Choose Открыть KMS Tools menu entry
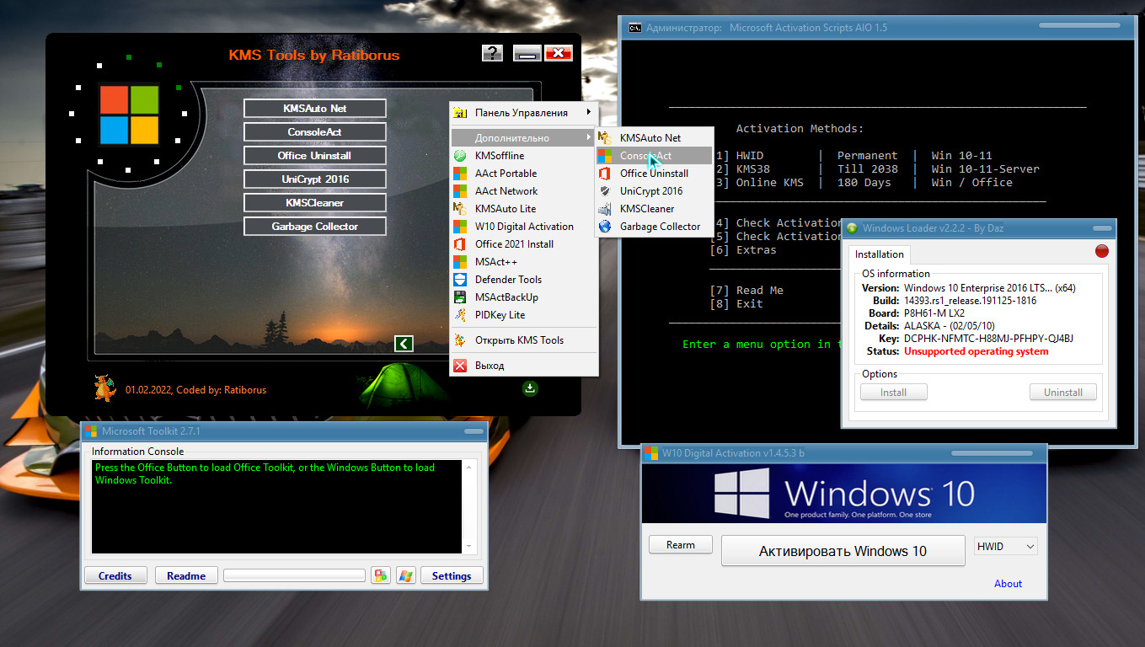 point(523,340)
